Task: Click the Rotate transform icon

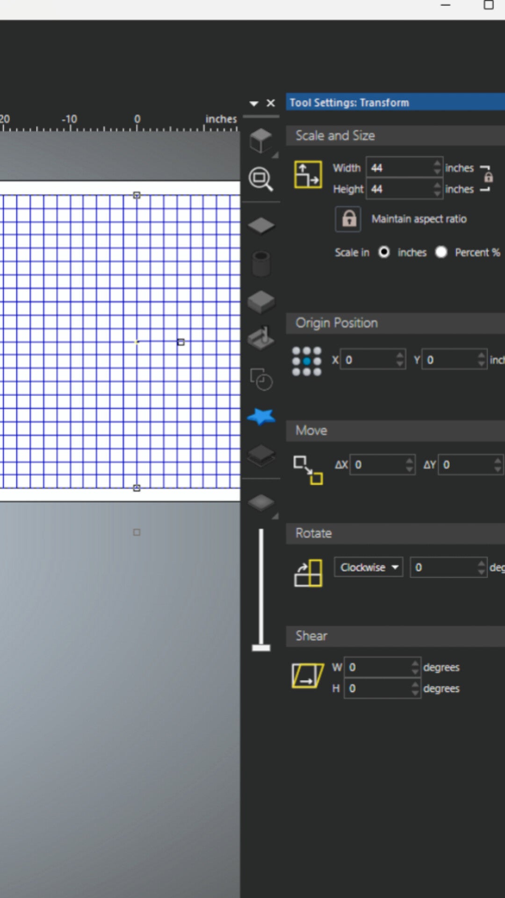Action: [x=308, y=573]
